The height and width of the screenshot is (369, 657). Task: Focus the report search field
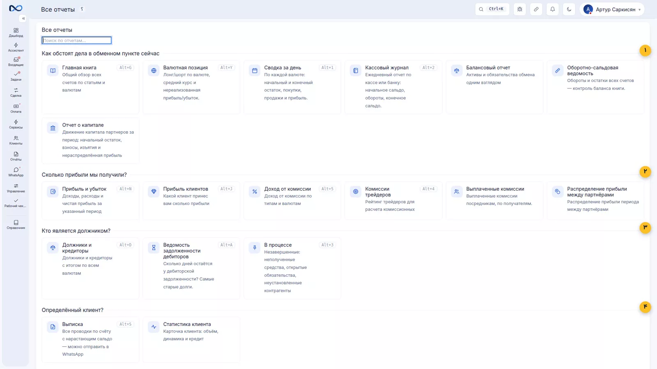pos(76,40)
